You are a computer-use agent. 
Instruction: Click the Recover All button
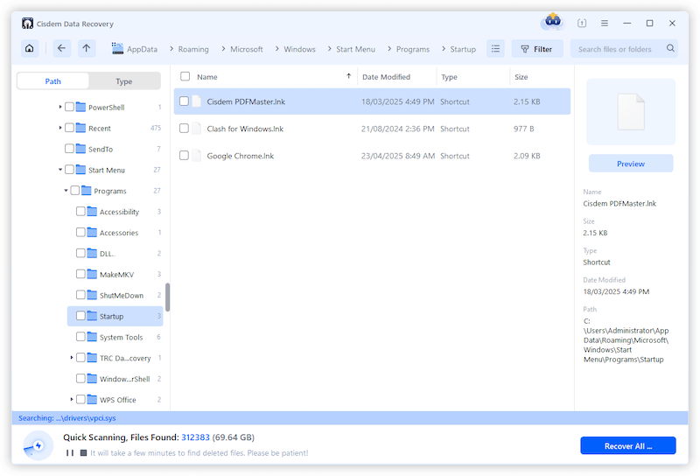coord(628,445)
